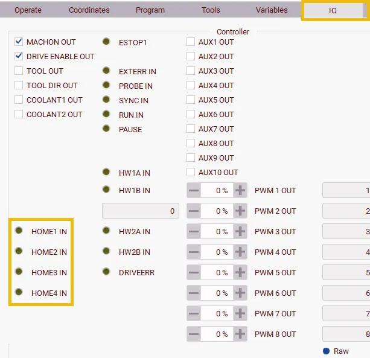Lower PWM 5 OUT using minus
Image resolution: width=370 pixels, height=358 pixels.
click(x=194, y=272)
